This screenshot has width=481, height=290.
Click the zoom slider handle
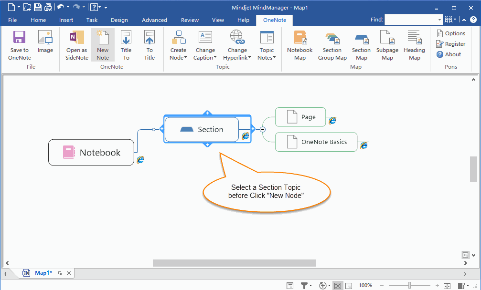(x=409, y=286)
